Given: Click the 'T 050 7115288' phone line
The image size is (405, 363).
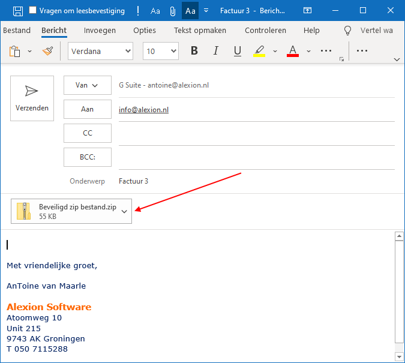Looking at the screenshot, I should [37, 349].
